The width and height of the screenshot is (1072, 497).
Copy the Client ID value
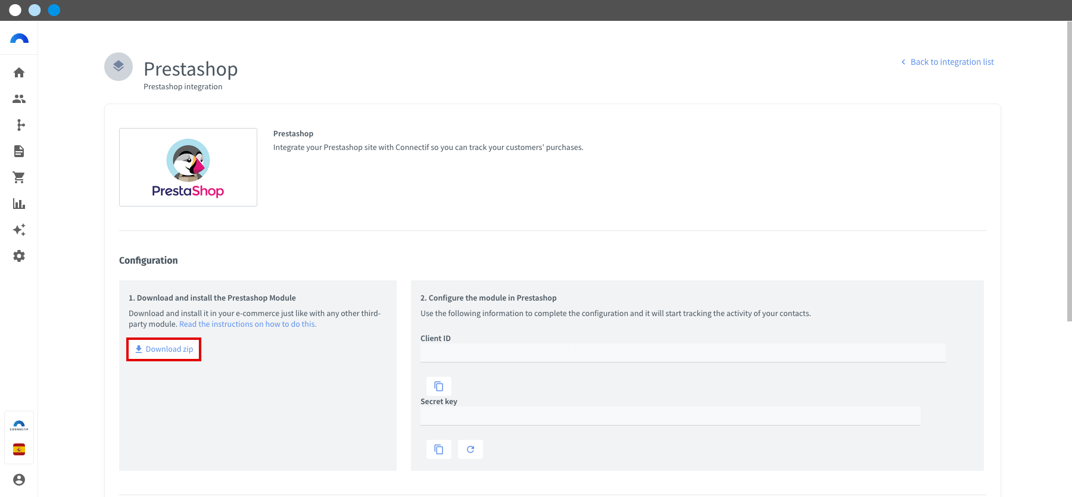point(439,386)
